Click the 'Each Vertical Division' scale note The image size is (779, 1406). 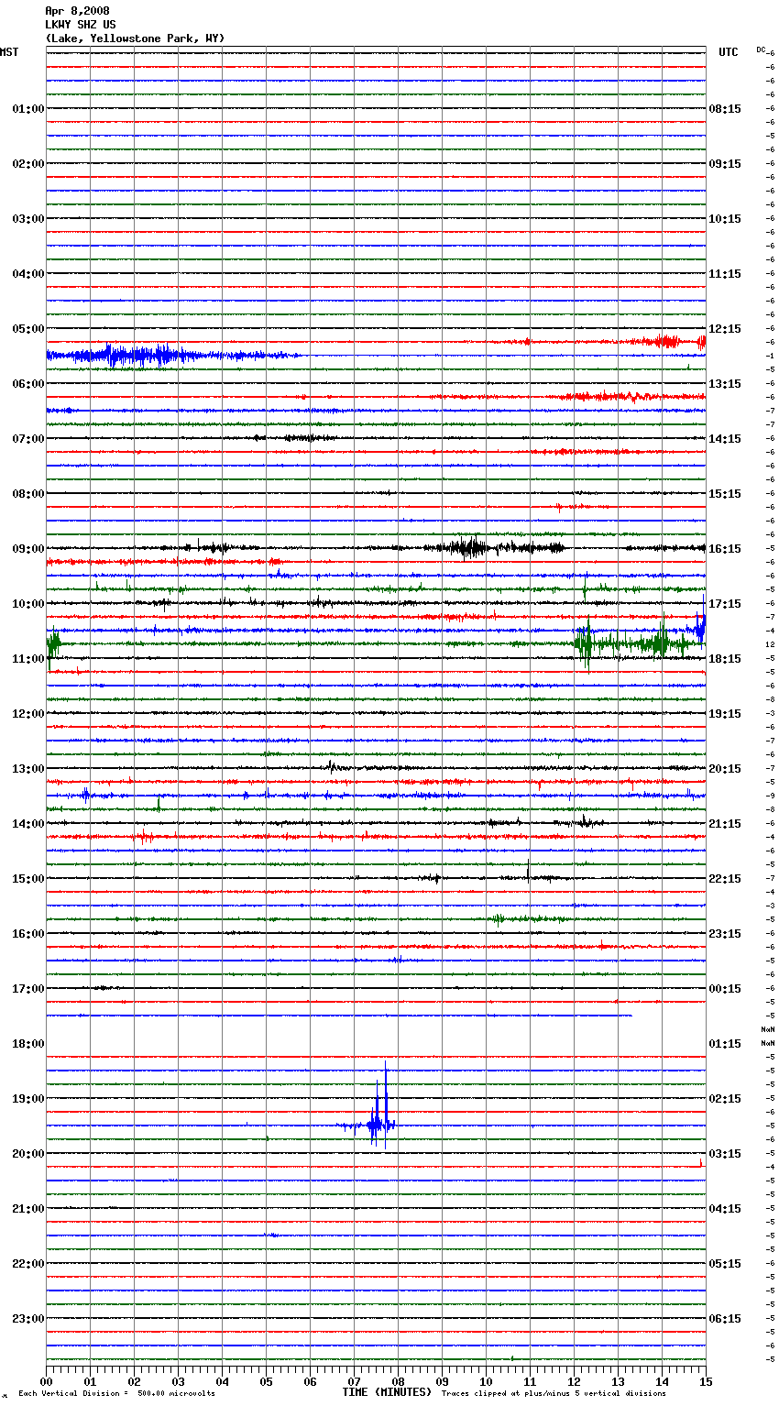coord(116,1393)
